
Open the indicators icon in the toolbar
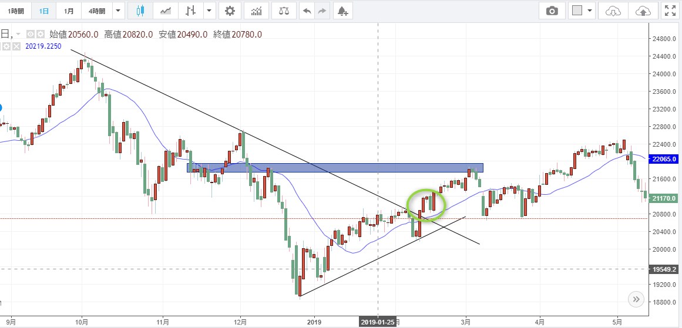[257, 11]
